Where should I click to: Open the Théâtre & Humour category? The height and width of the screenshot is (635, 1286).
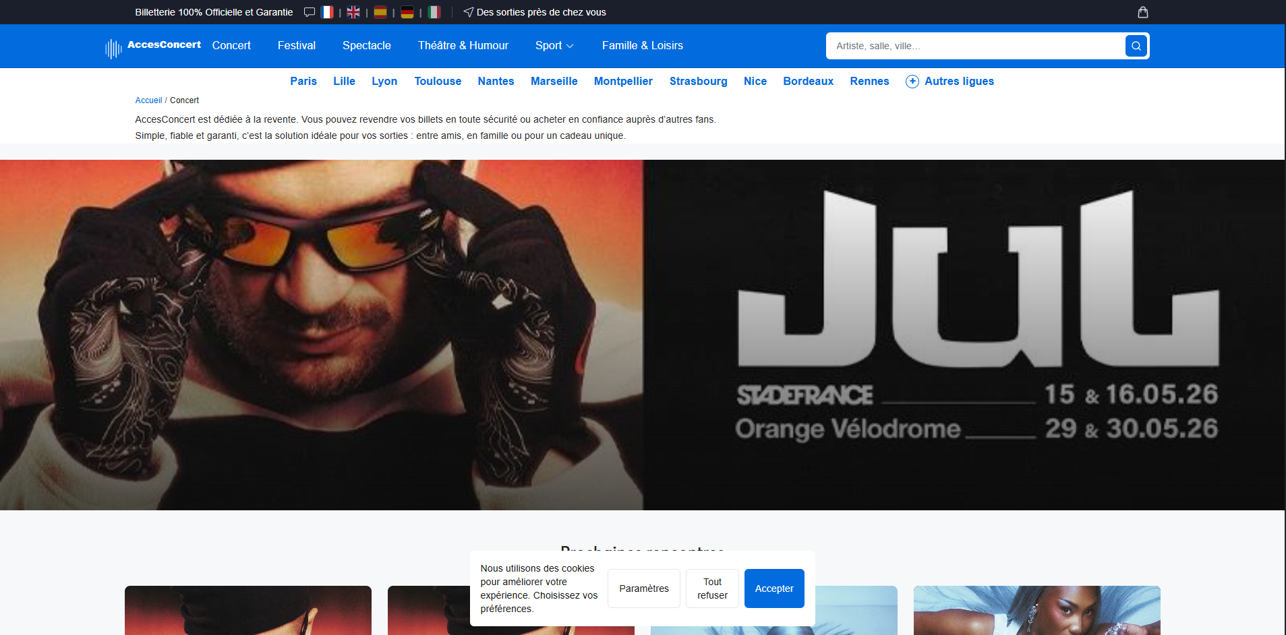pyautogui.click(x=463, y=46)
